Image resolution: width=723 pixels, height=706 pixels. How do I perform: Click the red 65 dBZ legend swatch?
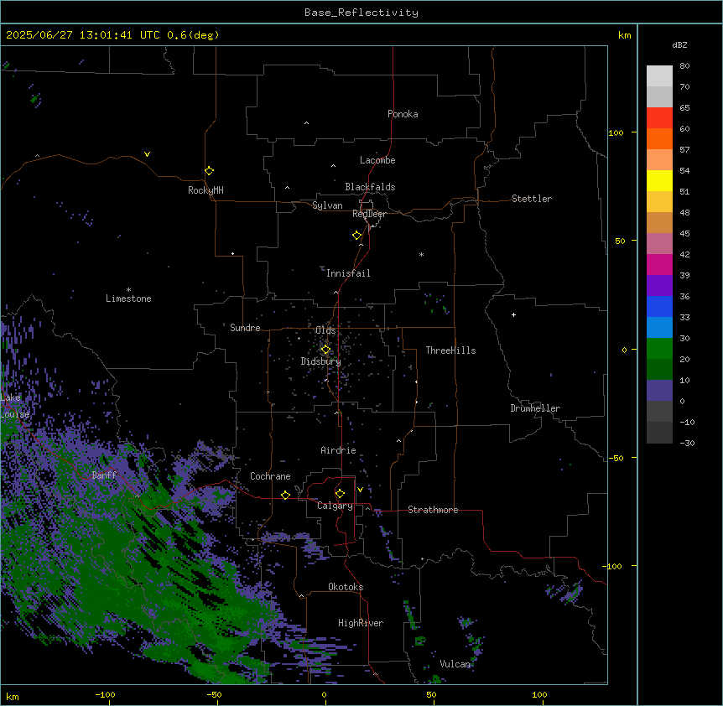point(659,117)
